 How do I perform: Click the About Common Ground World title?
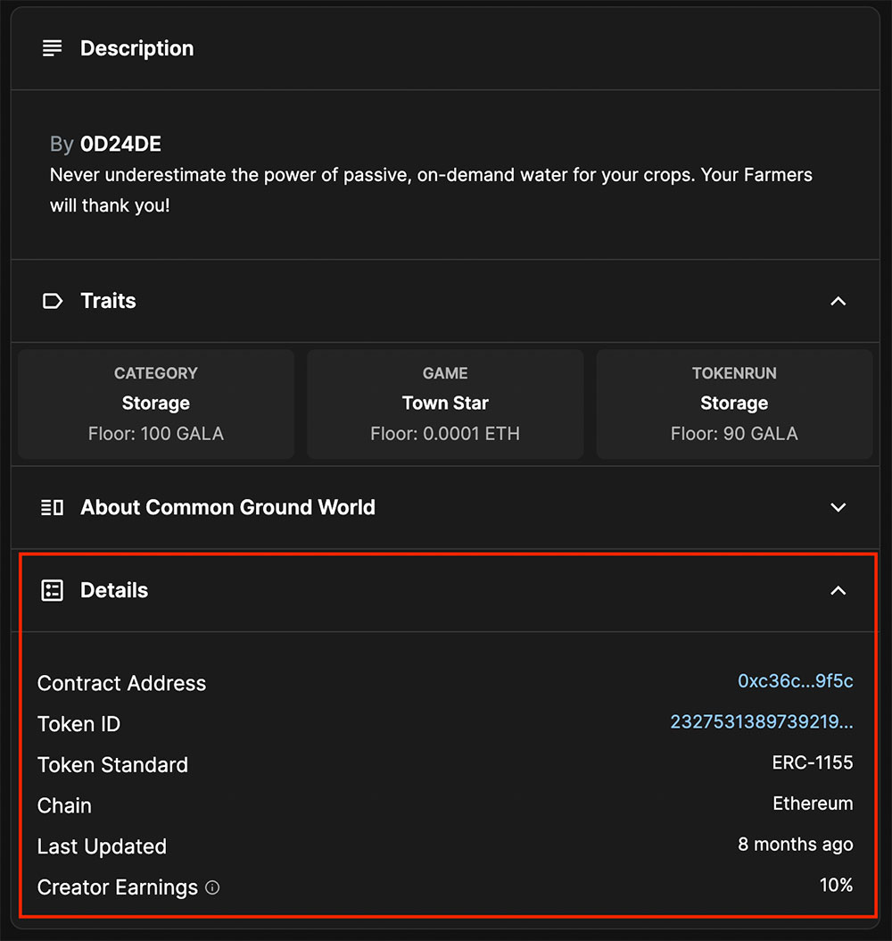(227, 508)
